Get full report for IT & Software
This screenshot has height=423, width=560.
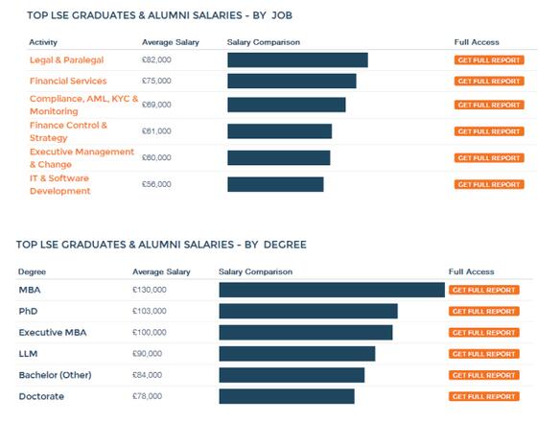point(489,184)
